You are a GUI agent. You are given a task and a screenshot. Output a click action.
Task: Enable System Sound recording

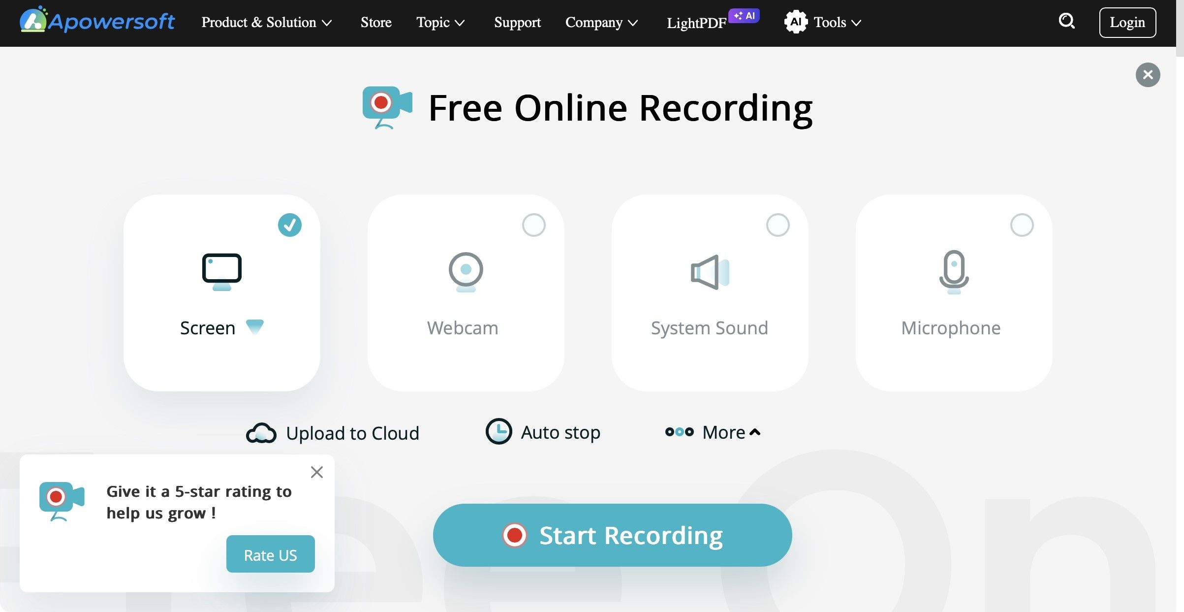(x=778, y=225)
